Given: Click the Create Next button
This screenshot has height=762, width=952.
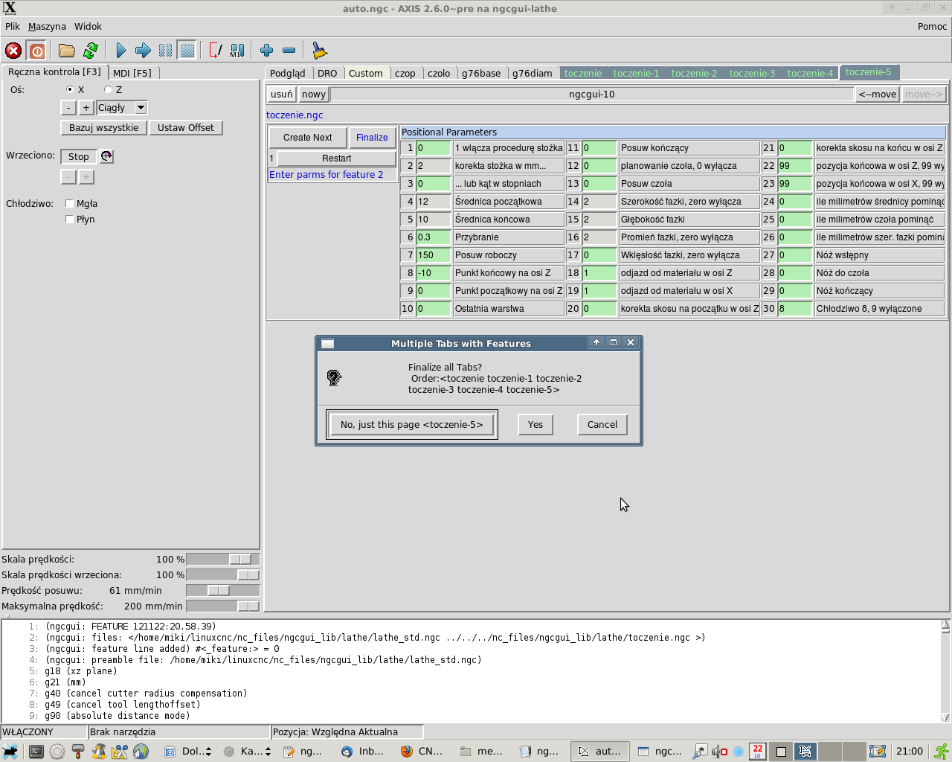Looking at the screenshot, I should pos(308,138).
